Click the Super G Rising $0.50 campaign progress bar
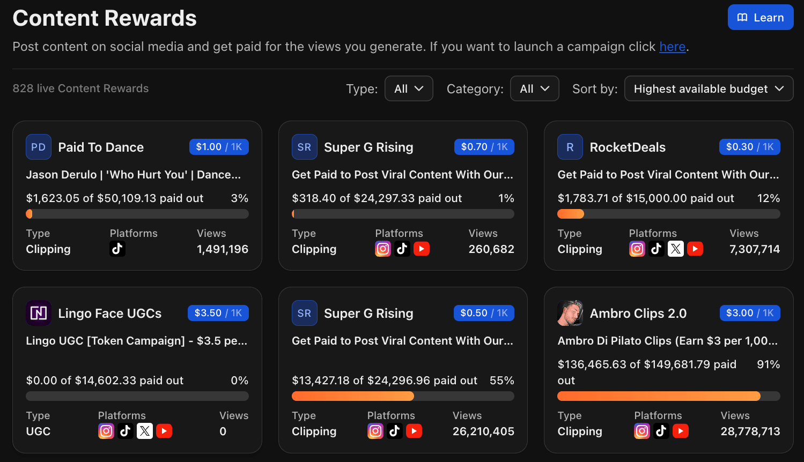This screenshot has width=804, height=462. [x=403, y=396]
